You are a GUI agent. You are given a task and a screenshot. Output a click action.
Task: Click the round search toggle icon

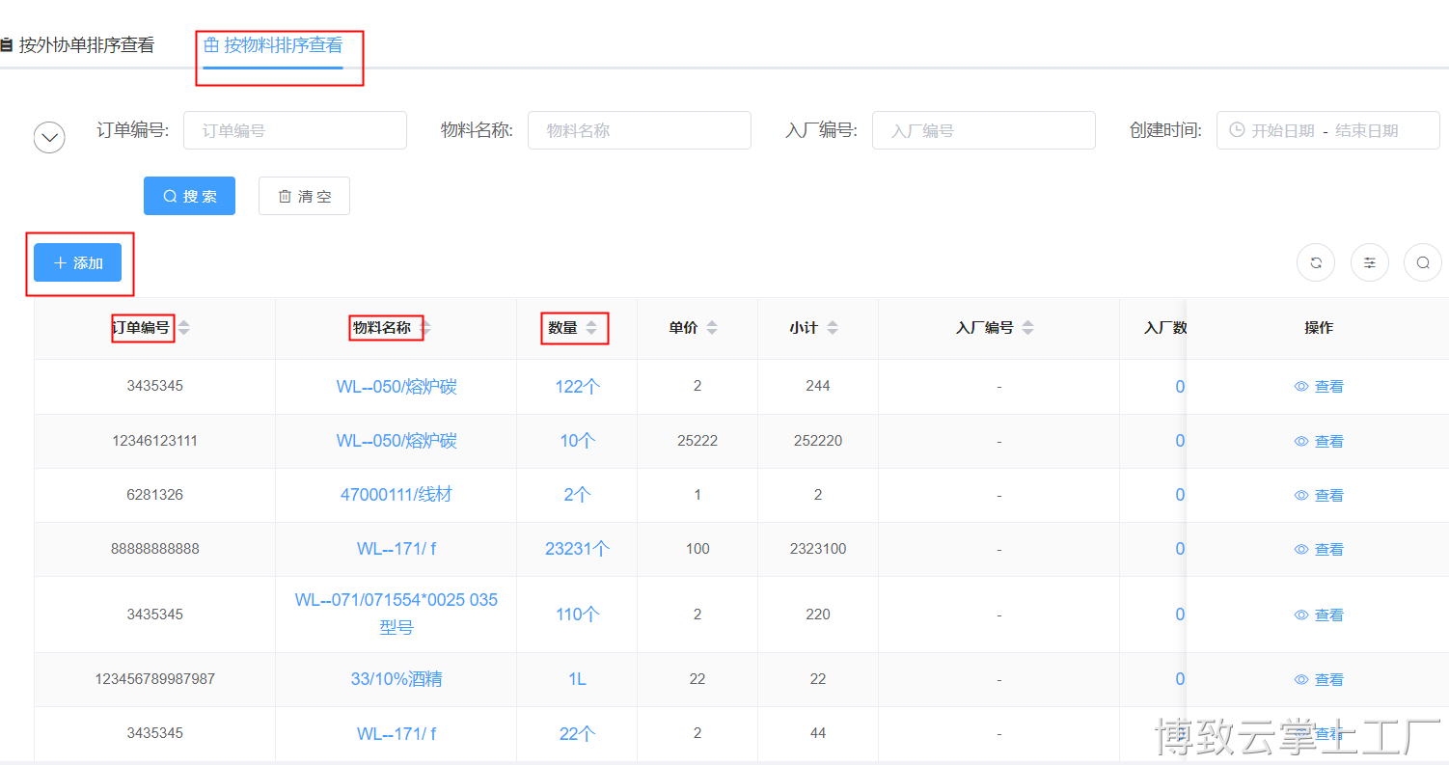click(x=1422, y=262)
